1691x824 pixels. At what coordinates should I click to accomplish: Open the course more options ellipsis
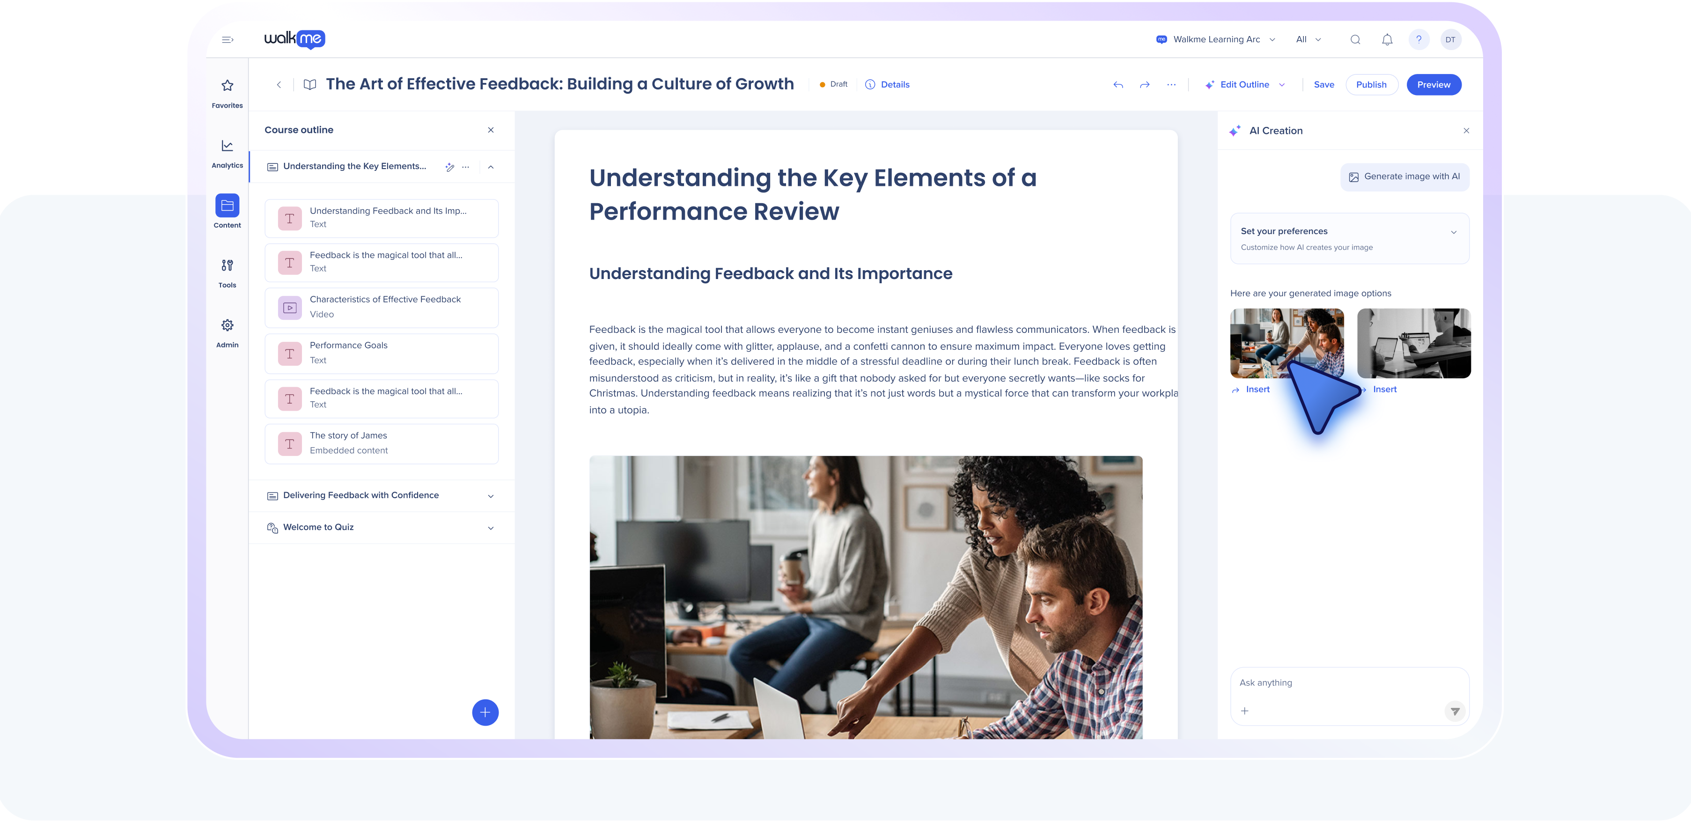(x=1171, y=85)
